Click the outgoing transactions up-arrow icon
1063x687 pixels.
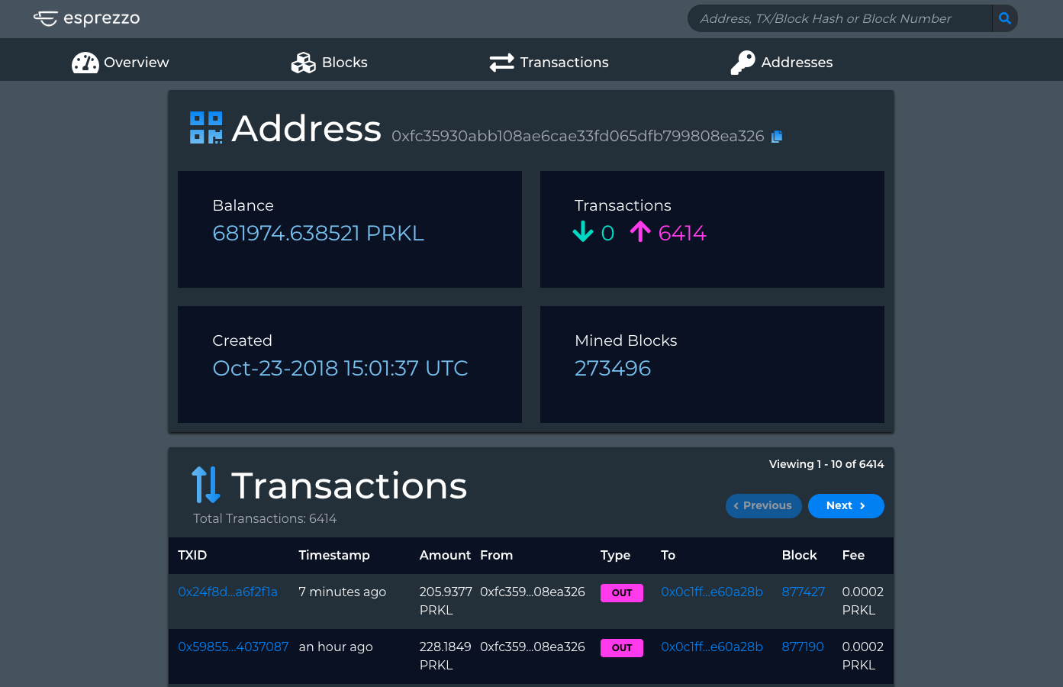click(x=640, y=231)
